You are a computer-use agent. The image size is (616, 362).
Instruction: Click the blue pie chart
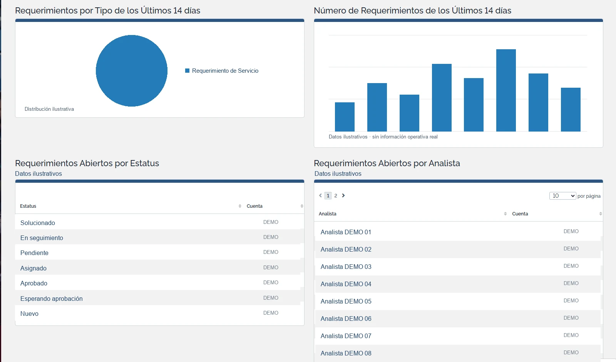point(132,71)
